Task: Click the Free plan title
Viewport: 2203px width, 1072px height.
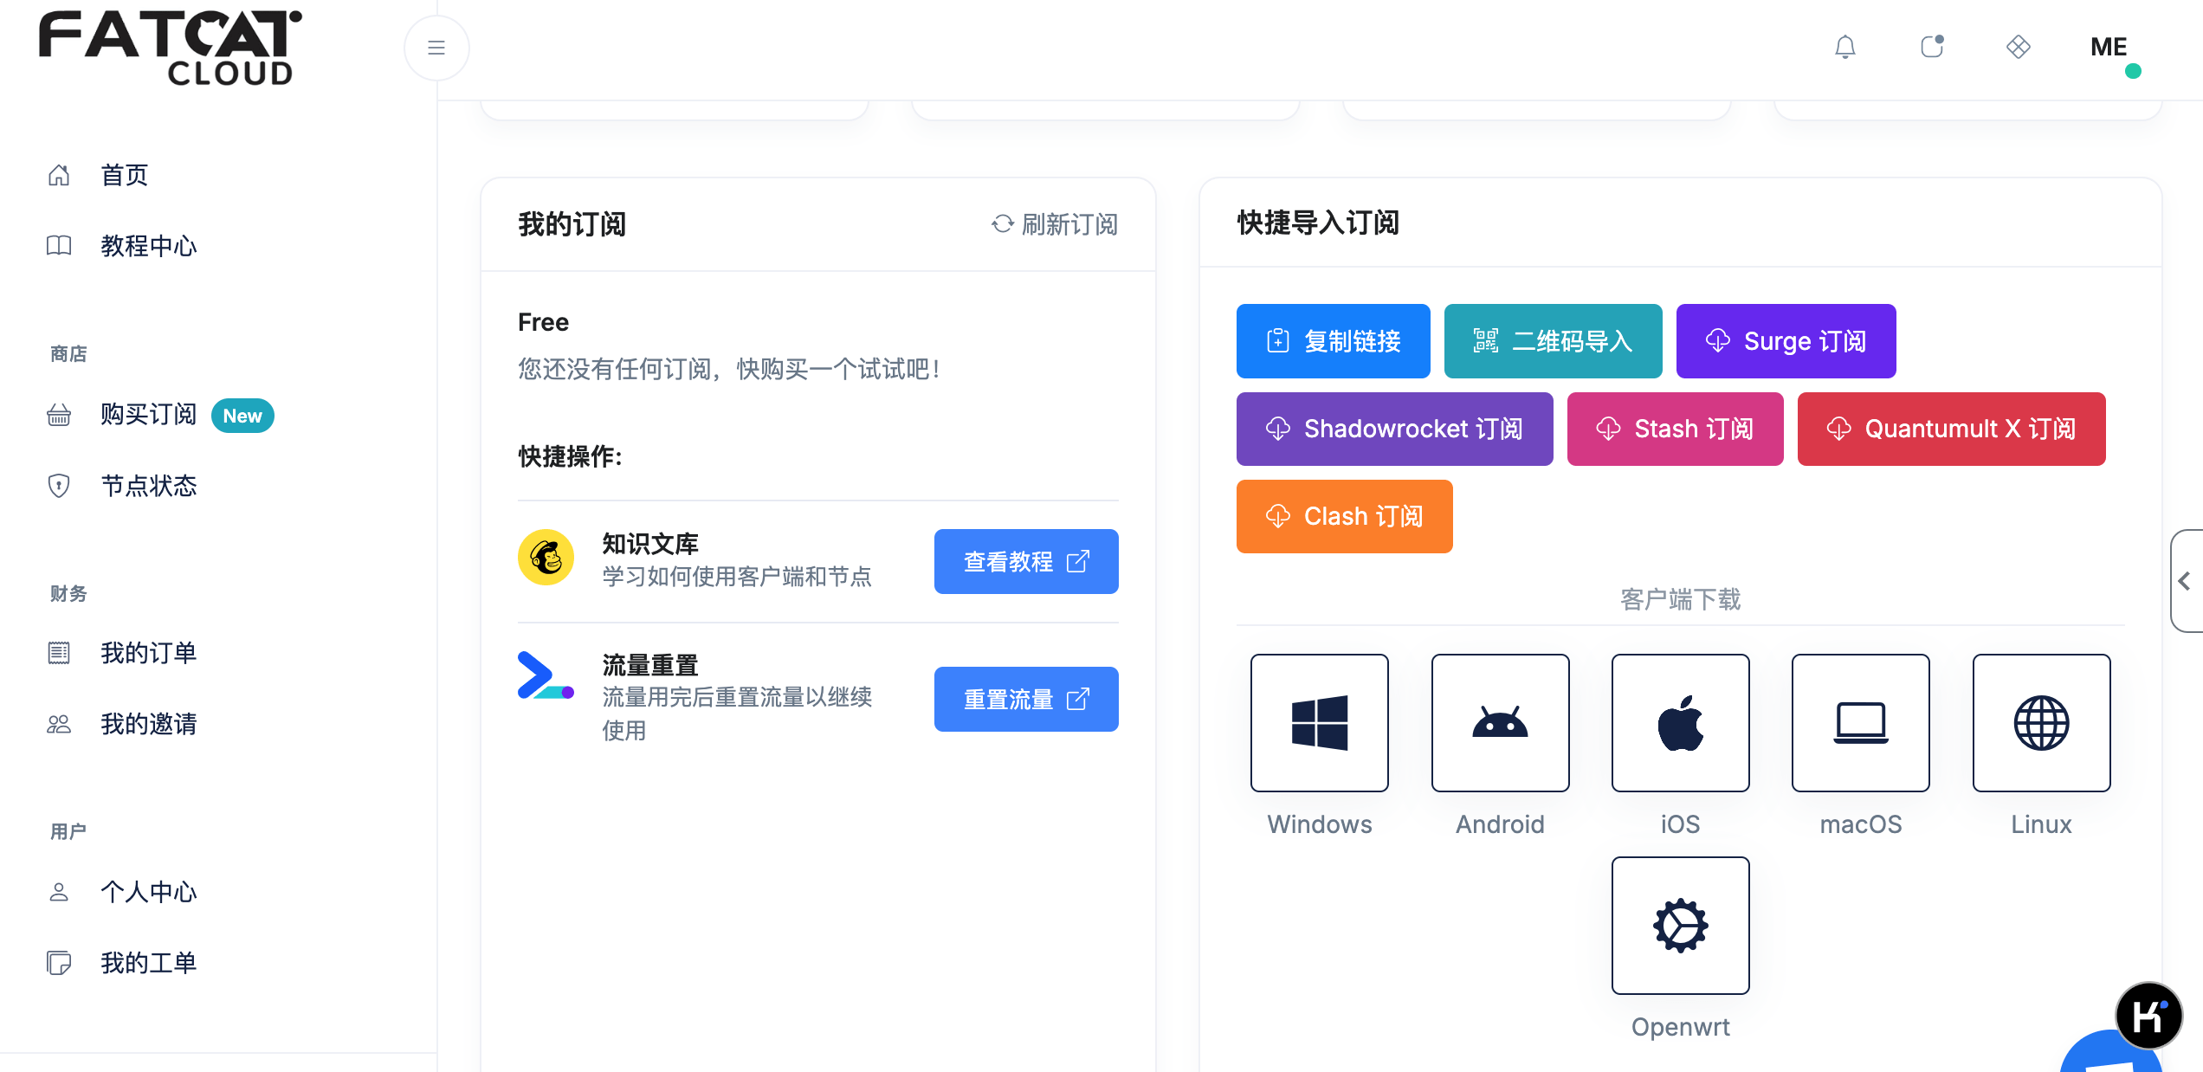Action: click(x=543, y=322)
